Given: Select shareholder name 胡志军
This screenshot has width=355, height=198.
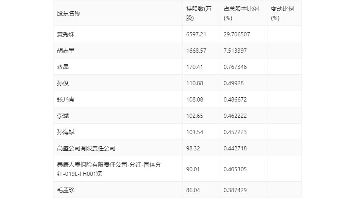Looking at the screenshot, I should [x=66, y=51].
